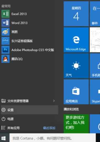
Task: Open the Photoshop Ps icon
Action: pos(6,50)
